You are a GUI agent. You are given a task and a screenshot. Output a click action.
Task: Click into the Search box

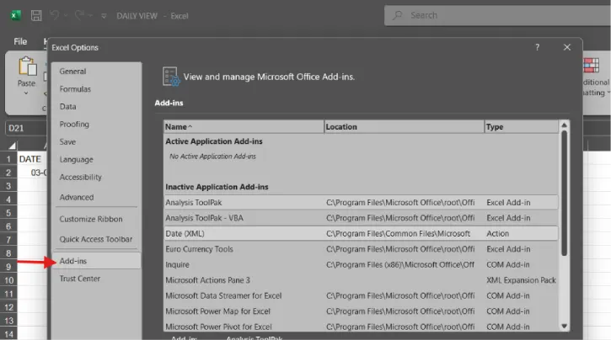(497, 15)
